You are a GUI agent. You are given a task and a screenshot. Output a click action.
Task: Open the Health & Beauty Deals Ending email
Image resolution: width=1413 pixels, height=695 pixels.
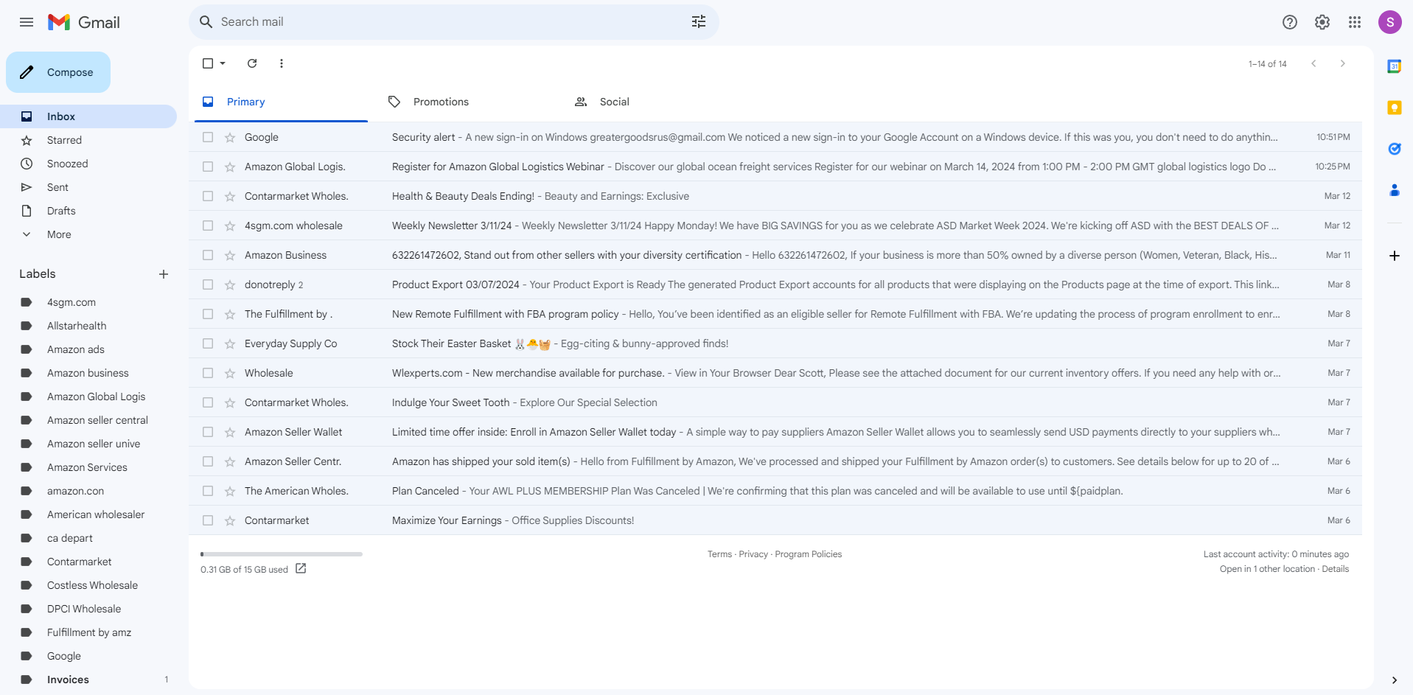[x=775, y=196]
